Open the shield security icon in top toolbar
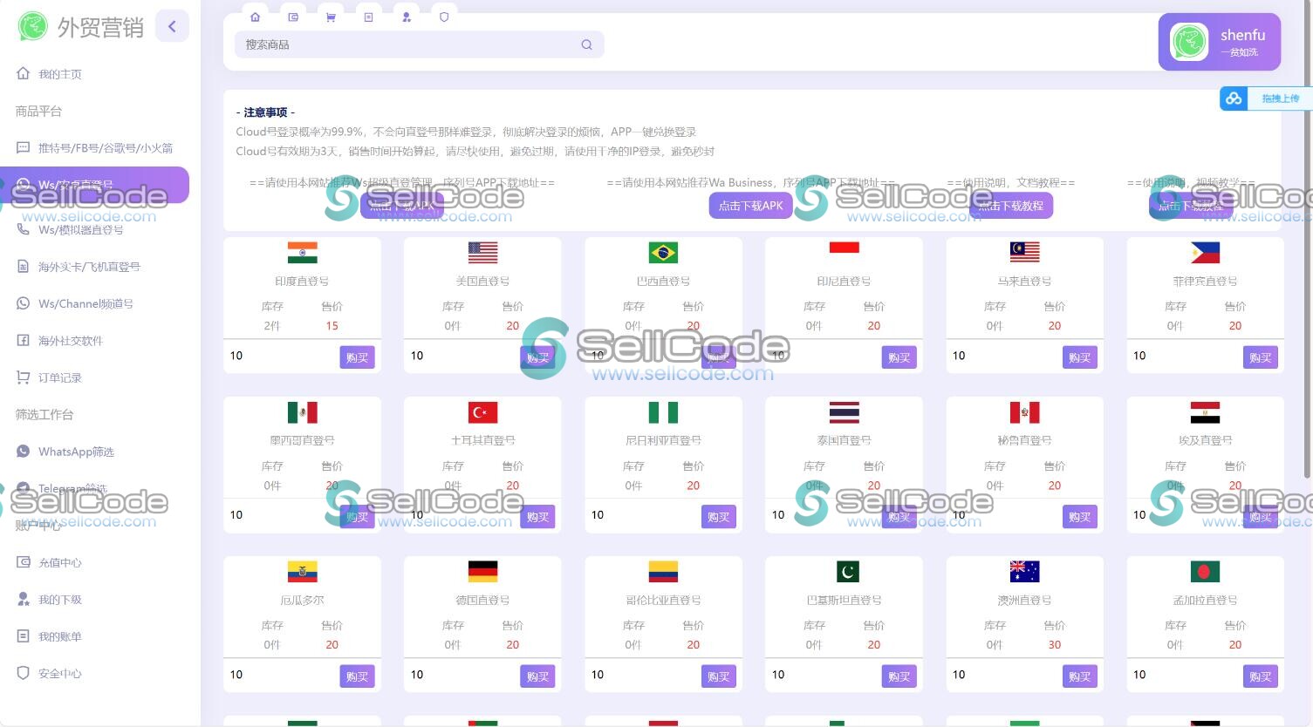Viewport: 1313px width, 727px height. [x=444, y=17]
